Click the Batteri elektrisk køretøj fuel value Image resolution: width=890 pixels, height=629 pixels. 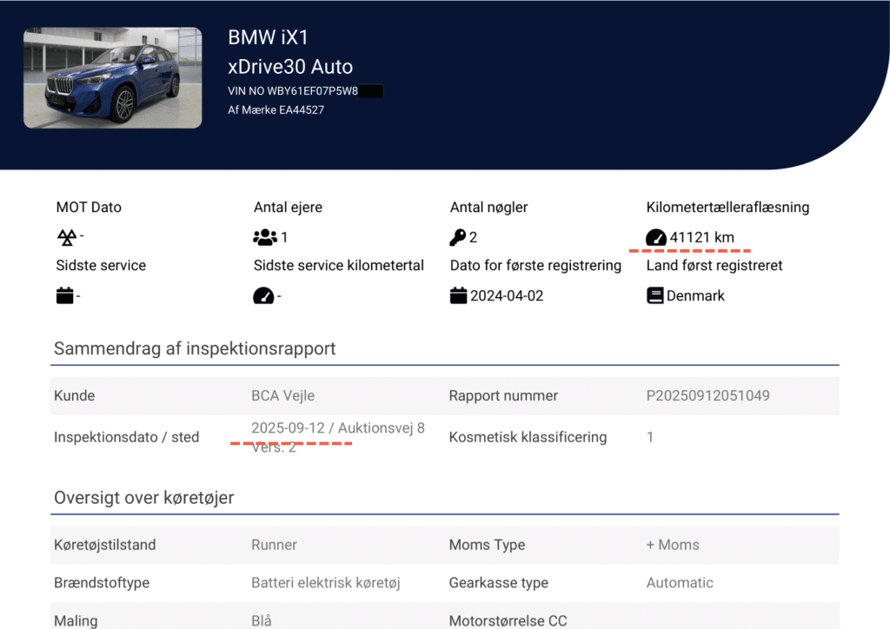pyautogui.click(x=325, y=583)
